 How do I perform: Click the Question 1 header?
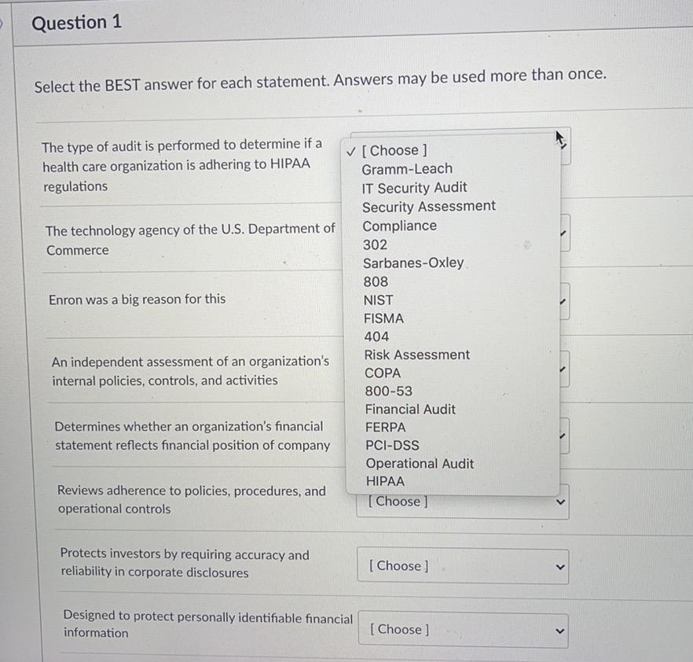(75, 22)
